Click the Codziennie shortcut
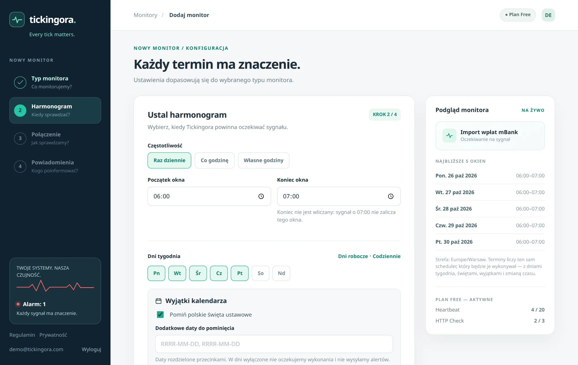The height and width of the screenshot is (365, 578). [x=386, y=256]
